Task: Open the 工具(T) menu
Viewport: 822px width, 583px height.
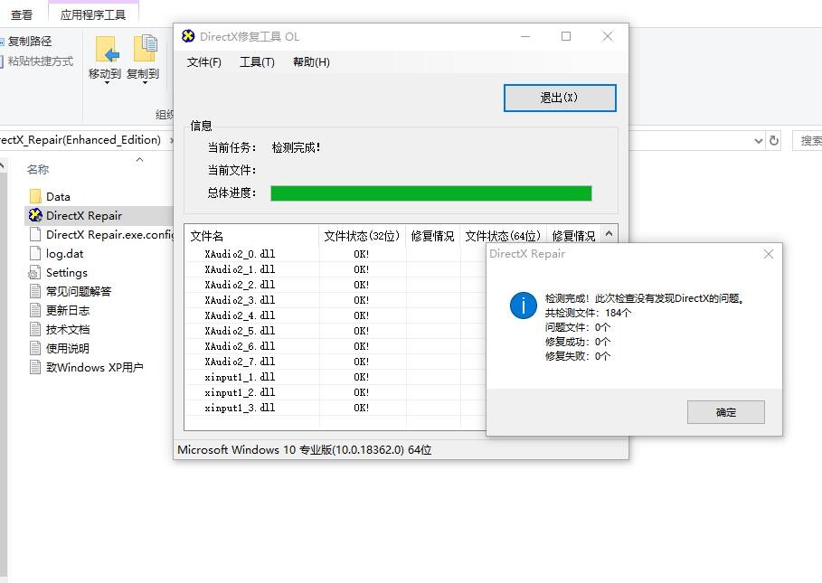Action: [x=257, y=62]
